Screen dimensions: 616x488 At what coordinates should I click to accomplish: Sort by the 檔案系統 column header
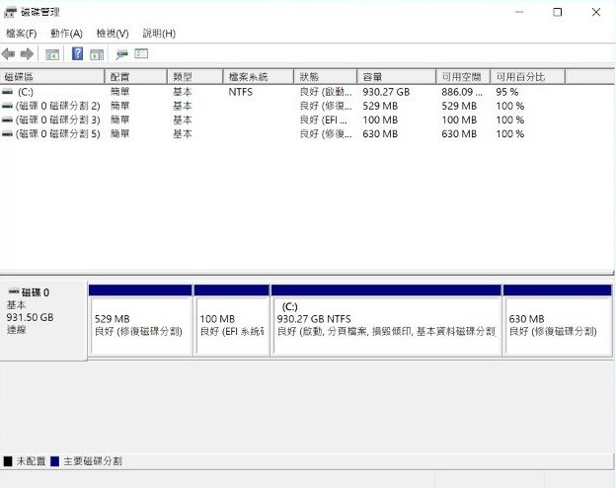[258, 77]
